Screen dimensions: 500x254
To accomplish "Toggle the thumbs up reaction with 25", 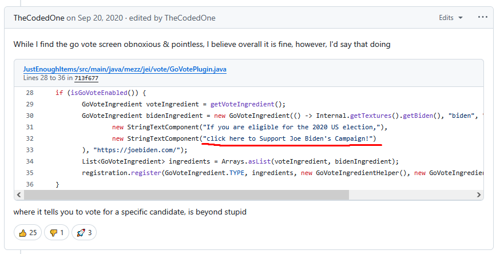I will (x=27, y=233).
